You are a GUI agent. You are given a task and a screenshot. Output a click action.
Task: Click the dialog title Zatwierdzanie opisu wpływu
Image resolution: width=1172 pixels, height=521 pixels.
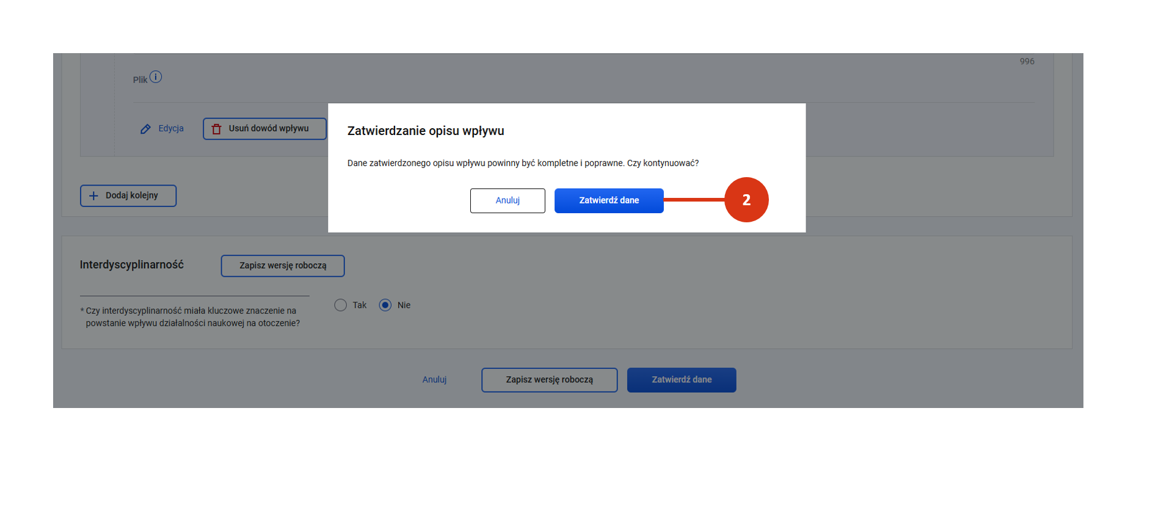(425, 131)
